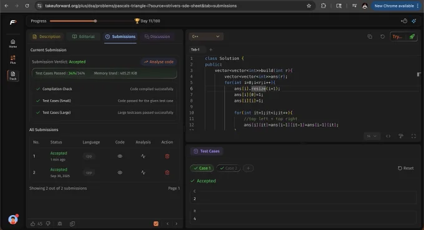Dislike the problem with thumbs down icon
This screenshot has width=424, height=230.
[x=48, y=224]
